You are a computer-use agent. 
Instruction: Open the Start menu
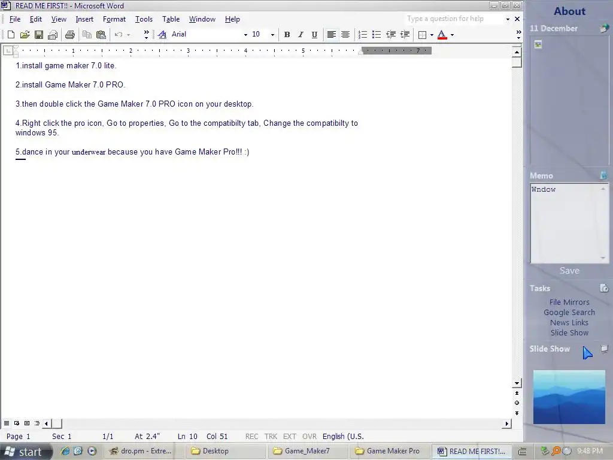coord(26,452)
